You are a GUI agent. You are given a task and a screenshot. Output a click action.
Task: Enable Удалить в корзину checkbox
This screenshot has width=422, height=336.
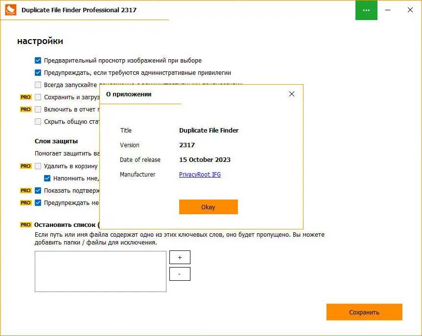pyautogui.click(x=38, y=166)
